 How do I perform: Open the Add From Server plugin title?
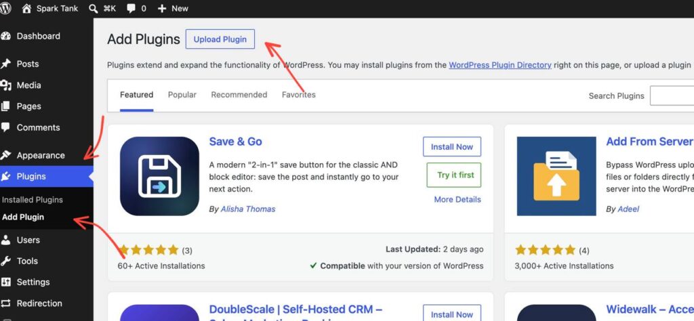click(x=650, y=142)
